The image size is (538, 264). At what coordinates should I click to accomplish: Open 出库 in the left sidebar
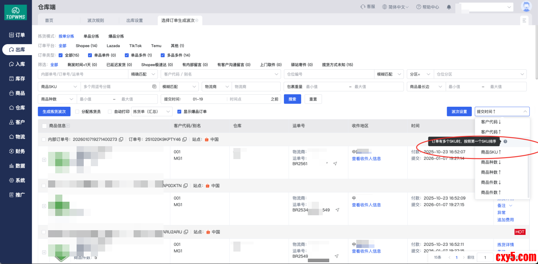[x=17, y=49]
